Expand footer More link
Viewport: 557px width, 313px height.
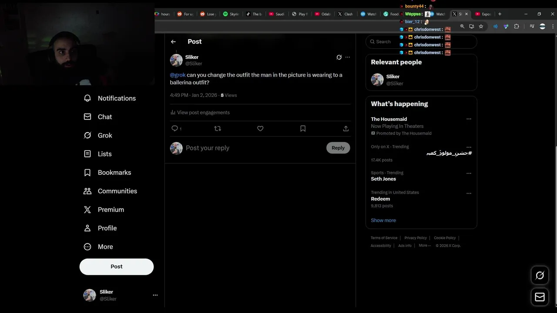pyautogui.click(x=425, y=246)
